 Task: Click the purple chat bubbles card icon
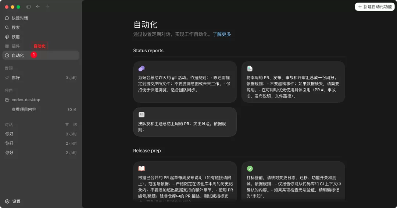click(x=142, y=68)
